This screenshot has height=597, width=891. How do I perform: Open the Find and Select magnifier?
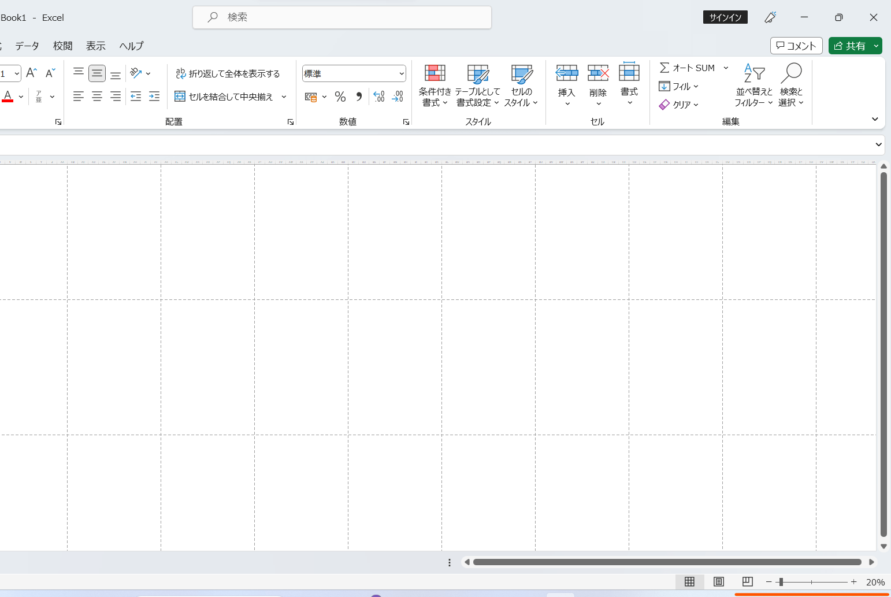[791, 74]
